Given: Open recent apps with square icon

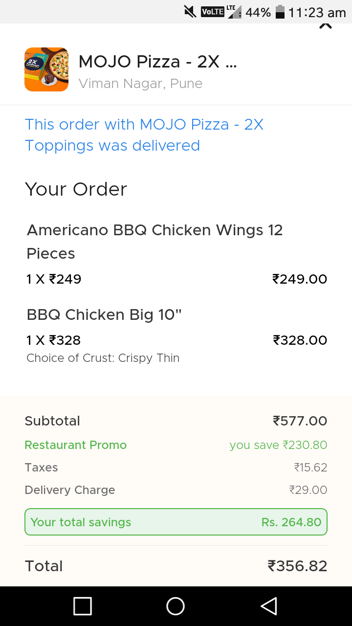Looking at the screenshot, I should 83,606.
